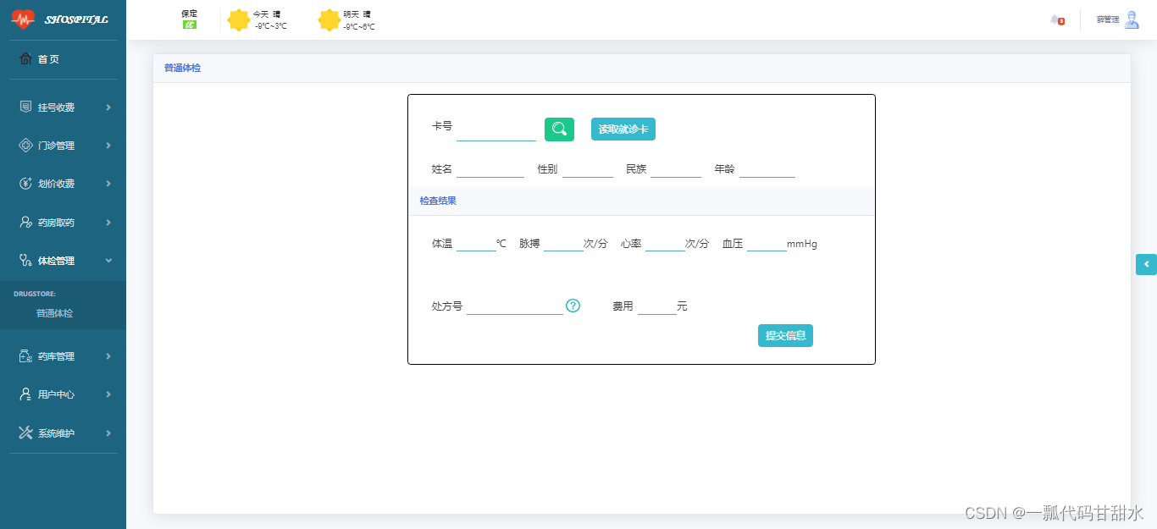The width and height of the screenshot is (1157, 529).
Task: Expand the 系统维护 menu chevron
Action: [108, 433]
